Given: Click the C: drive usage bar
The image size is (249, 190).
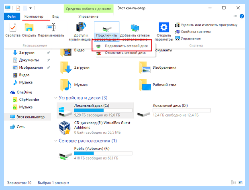Looking at the screenshot, I should coord(103,110).
